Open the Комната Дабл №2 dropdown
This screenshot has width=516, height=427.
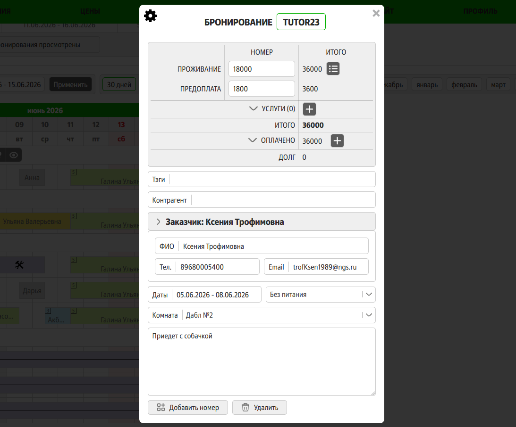point(262,315)
